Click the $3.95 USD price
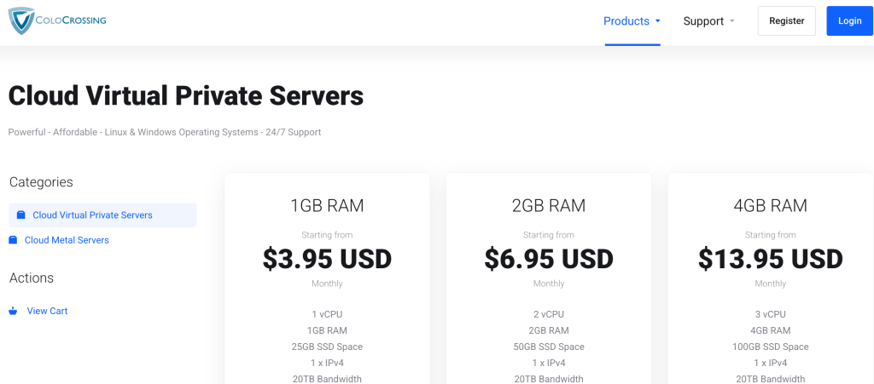 coord(327,259)
